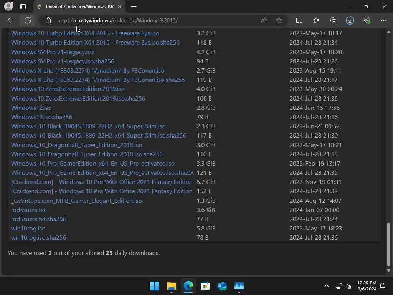Open Edge Settings and more menu

coord(384,20)
